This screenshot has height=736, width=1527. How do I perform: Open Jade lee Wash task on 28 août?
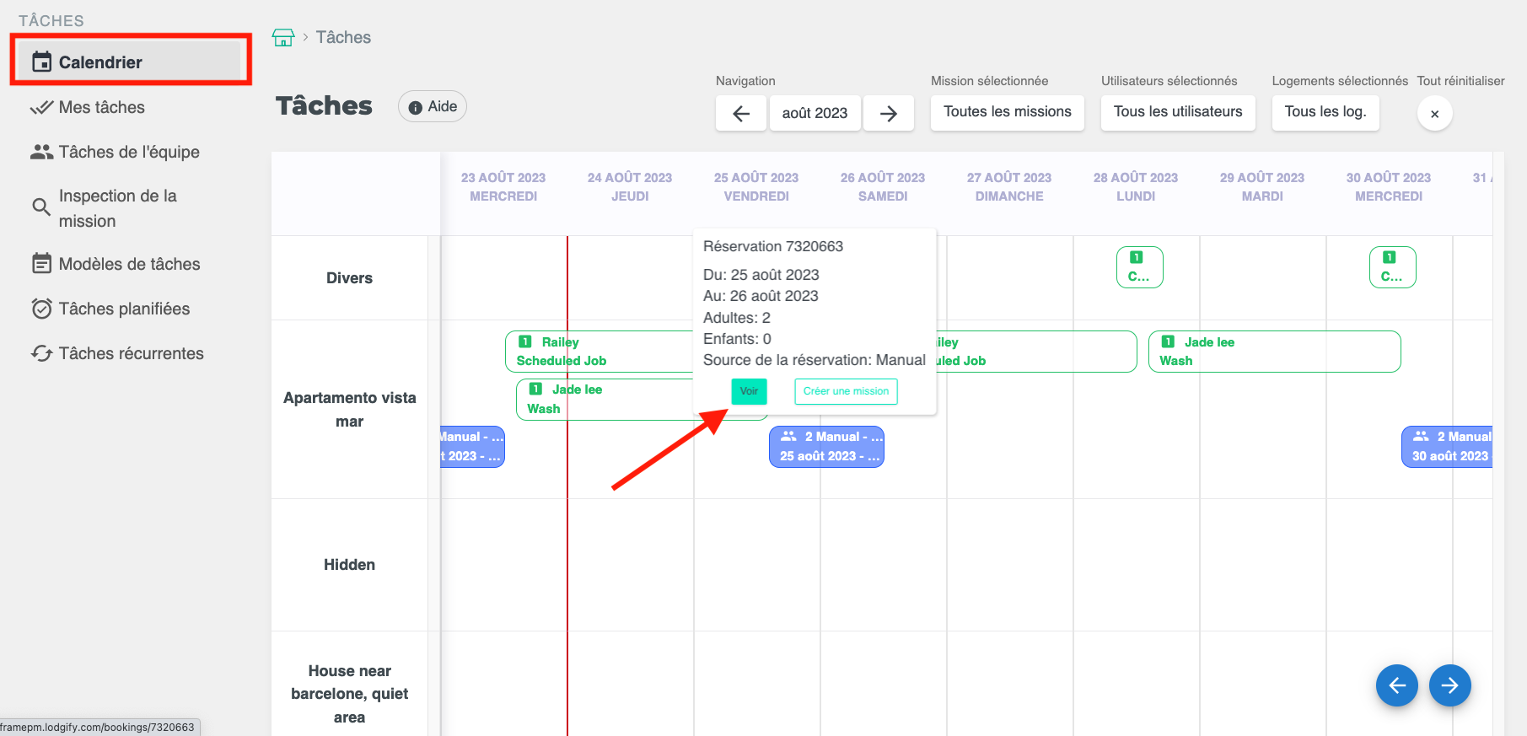point(1273,352)
